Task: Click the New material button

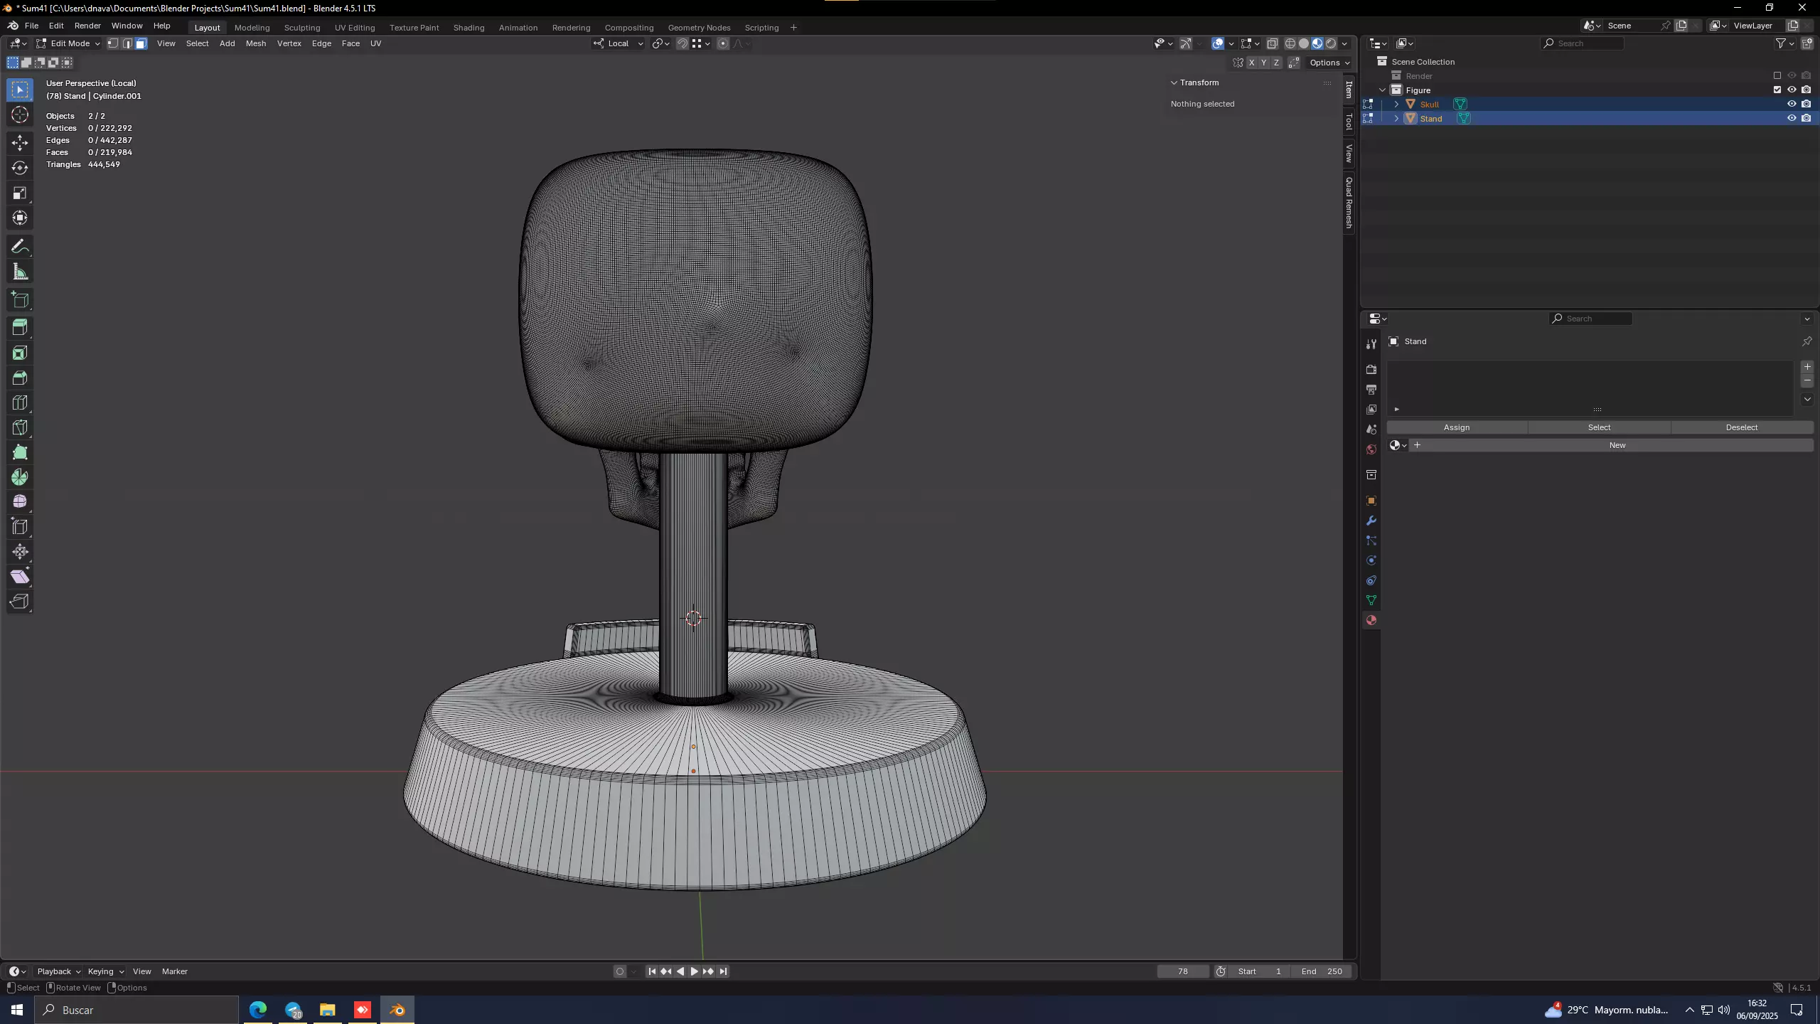Action: click(x=1617, y=445)
